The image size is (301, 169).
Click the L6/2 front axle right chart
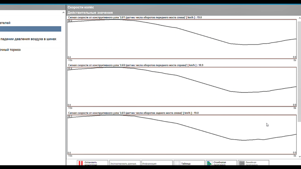coord(182,87)
